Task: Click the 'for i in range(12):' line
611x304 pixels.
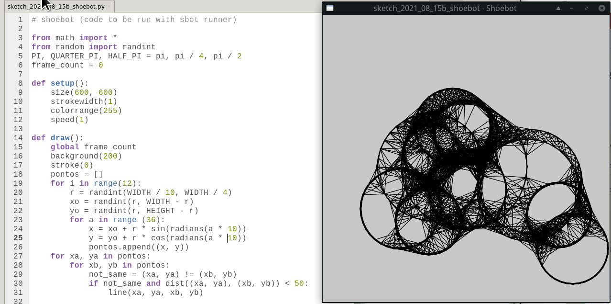Action: coord(96,183)
